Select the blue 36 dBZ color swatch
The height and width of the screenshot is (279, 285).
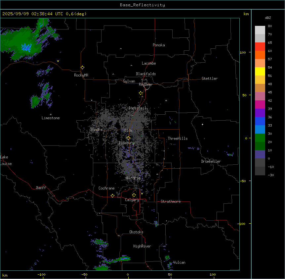pos(260,121)
